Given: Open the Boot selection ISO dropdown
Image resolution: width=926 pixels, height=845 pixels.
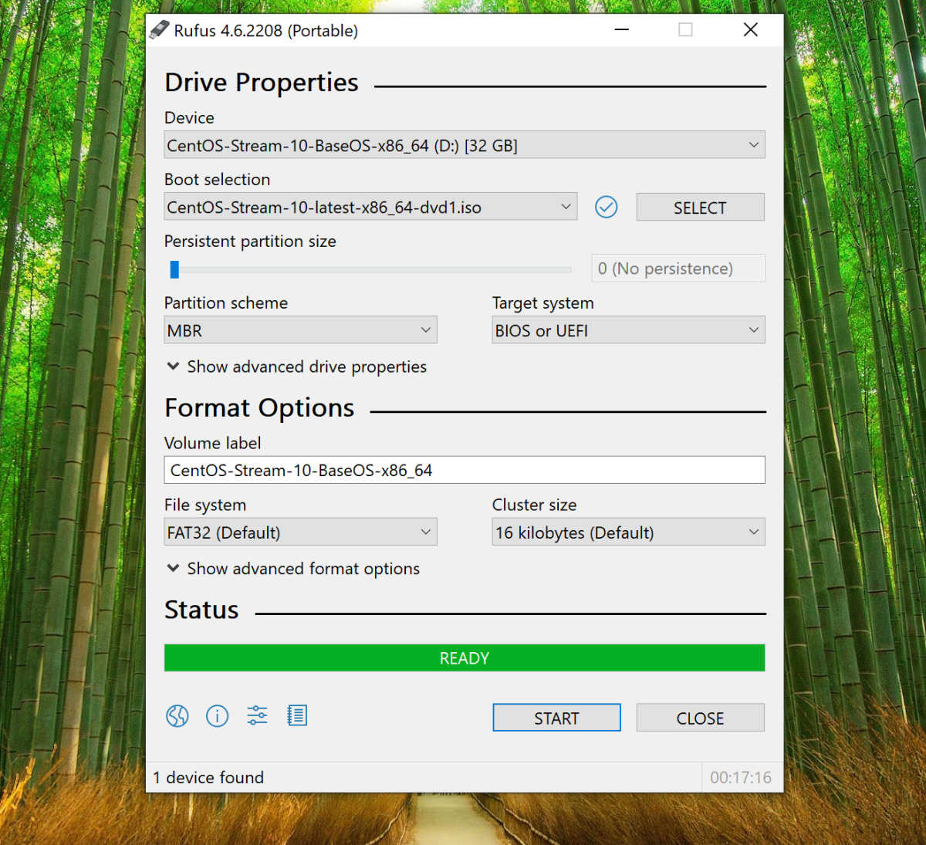Looking at the screenshot, I should click(370, 207).
